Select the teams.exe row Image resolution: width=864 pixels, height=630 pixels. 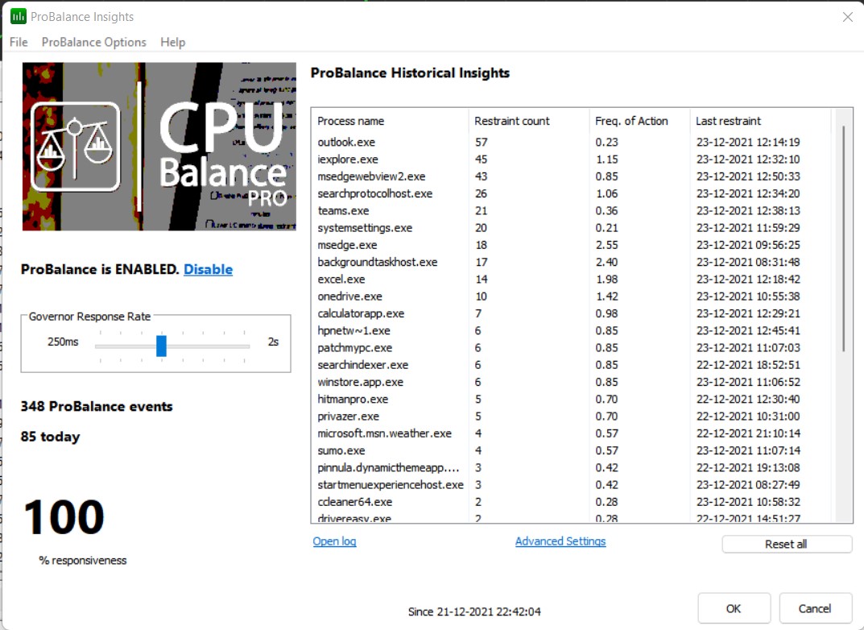(x=571, y=210)
